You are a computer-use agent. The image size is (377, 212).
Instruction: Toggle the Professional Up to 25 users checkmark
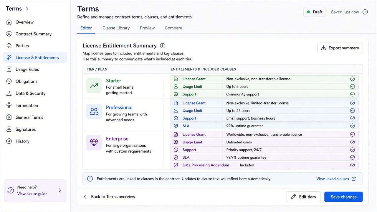click(352, 111)
